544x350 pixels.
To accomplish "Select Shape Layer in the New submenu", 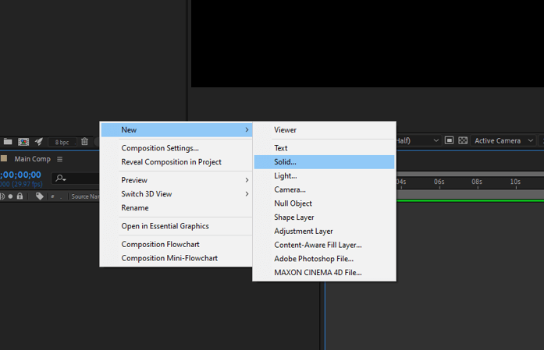I will 325,217.
